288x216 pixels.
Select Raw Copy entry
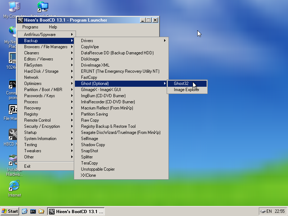121,120
